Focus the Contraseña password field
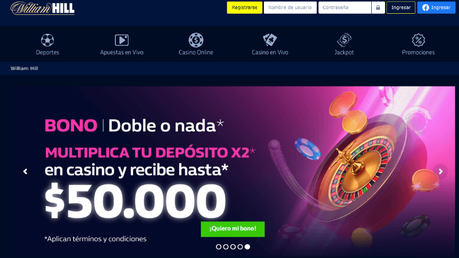 coord(345,7)
